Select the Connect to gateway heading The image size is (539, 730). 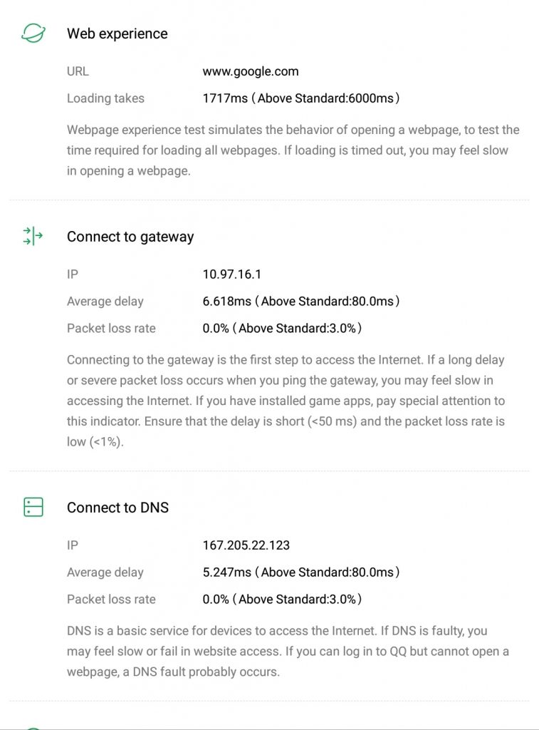point(130,237)
